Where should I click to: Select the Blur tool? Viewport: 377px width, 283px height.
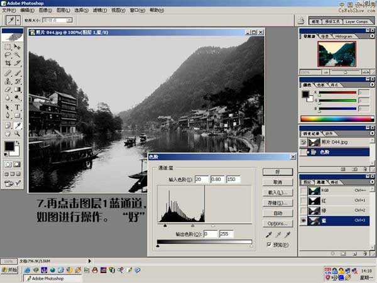(x=8, y=97)
